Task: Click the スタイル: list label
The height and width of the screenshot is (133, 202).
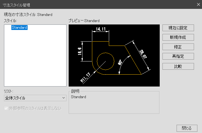Action: tap(10, 21)
